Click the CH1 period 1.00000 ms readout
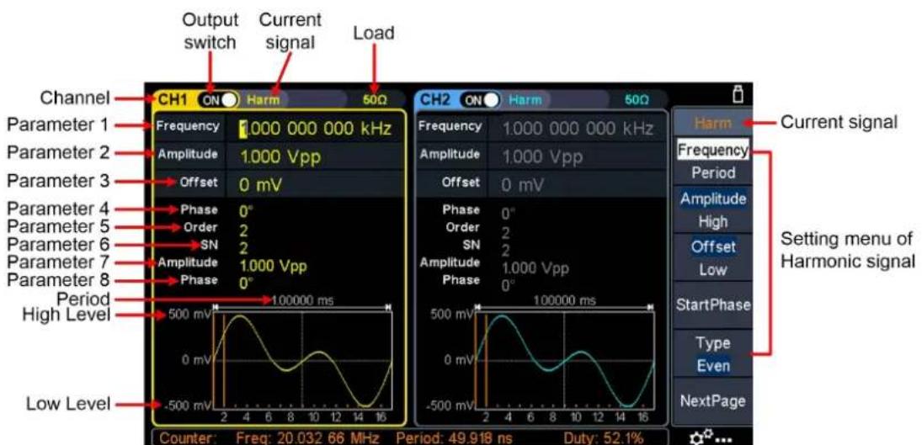The image size is (922, 445). pyautogui.click(x=303, y=300)
